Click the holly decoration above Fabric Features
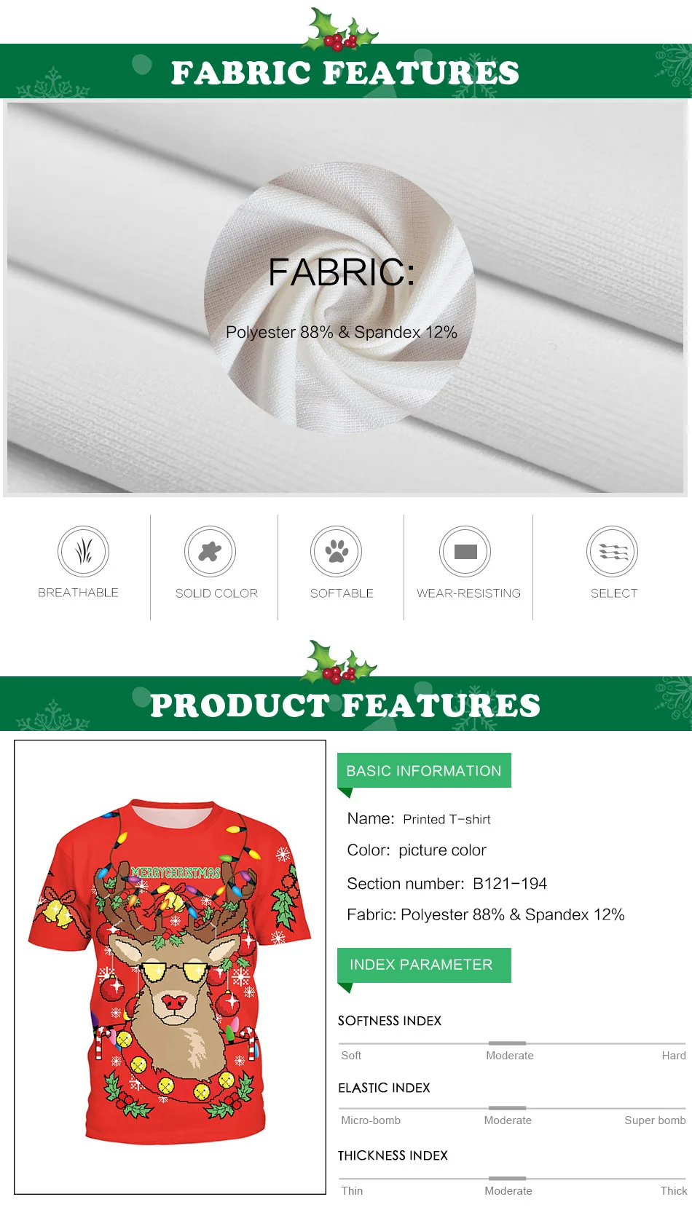This screenshot has height=1210, width=692. (x=341, y=29)
